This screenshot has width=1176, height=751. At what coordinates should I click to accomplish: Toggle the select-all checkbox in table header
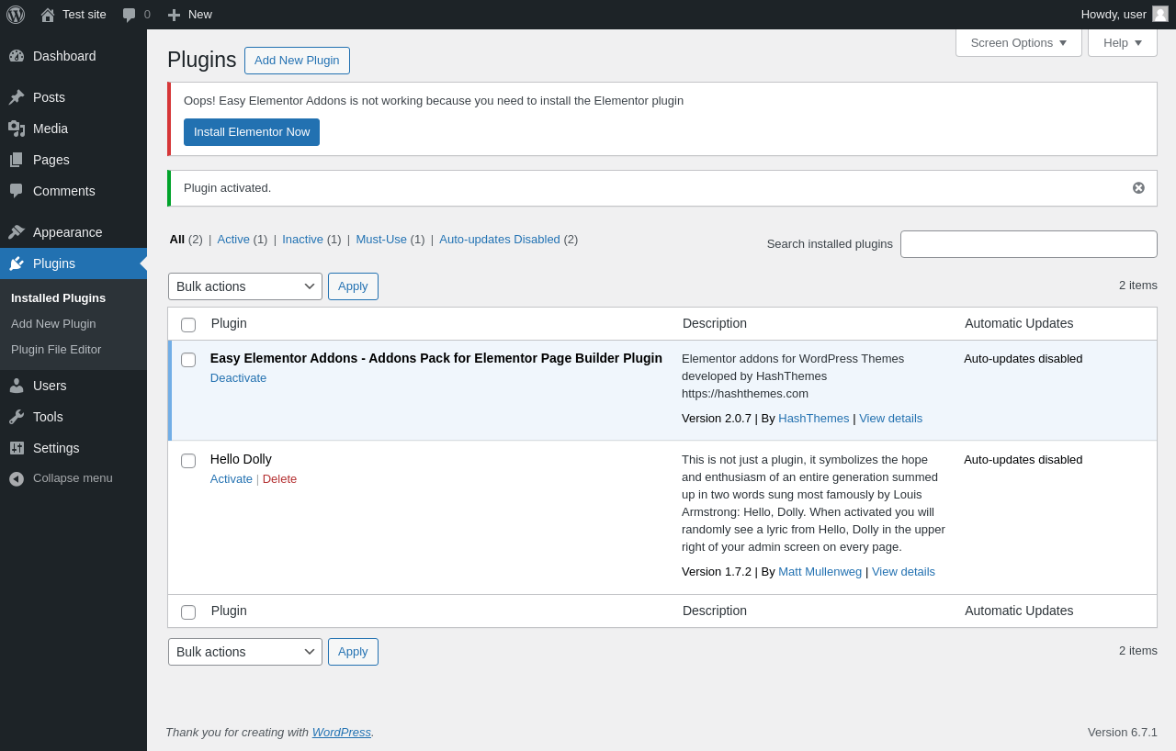point(188,325)
